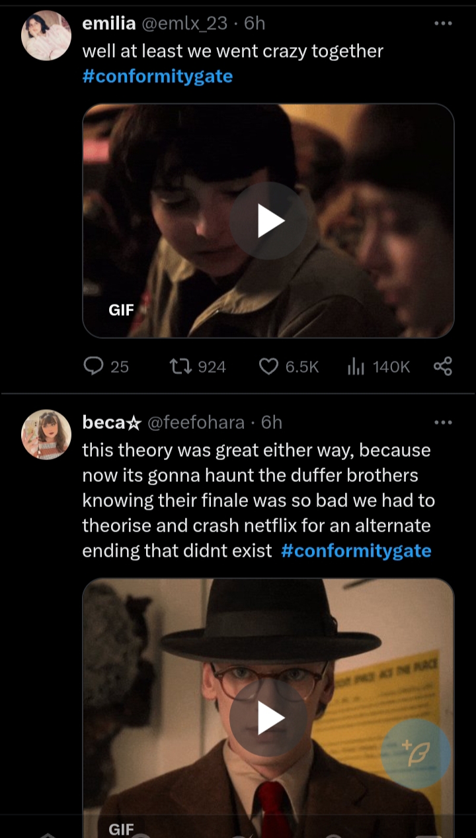Open beca's profile avatar
476x838 pixels.
coord(46,434)
